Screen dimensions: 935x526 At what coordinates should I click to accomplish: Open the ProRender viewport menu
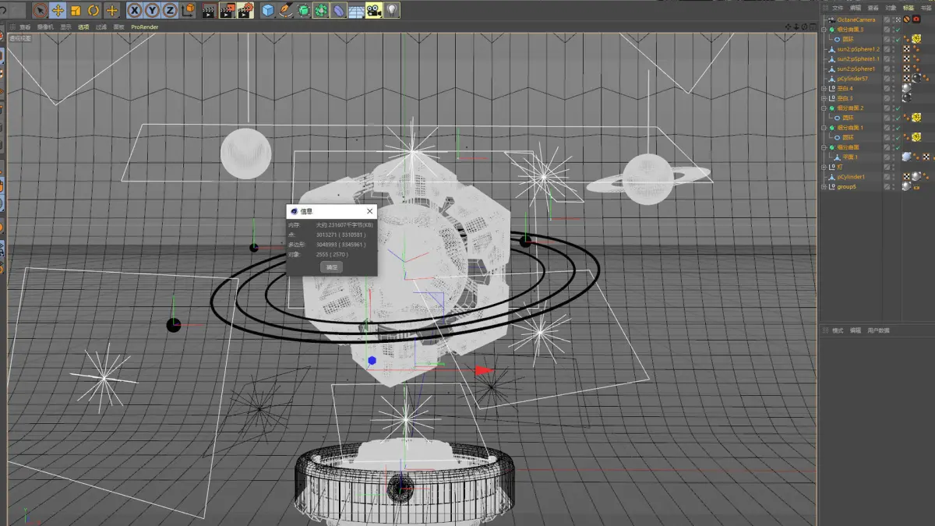143,26
